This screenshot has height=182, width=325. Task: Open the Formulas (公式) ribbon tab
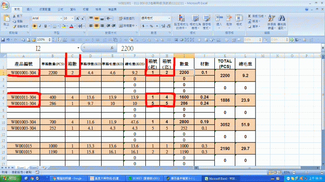click(x=60, y=9)
